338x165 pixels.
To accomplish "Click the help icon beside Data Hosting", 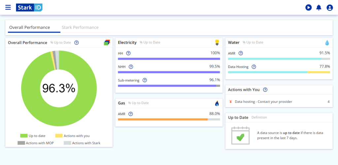I will tap(254, 67).
